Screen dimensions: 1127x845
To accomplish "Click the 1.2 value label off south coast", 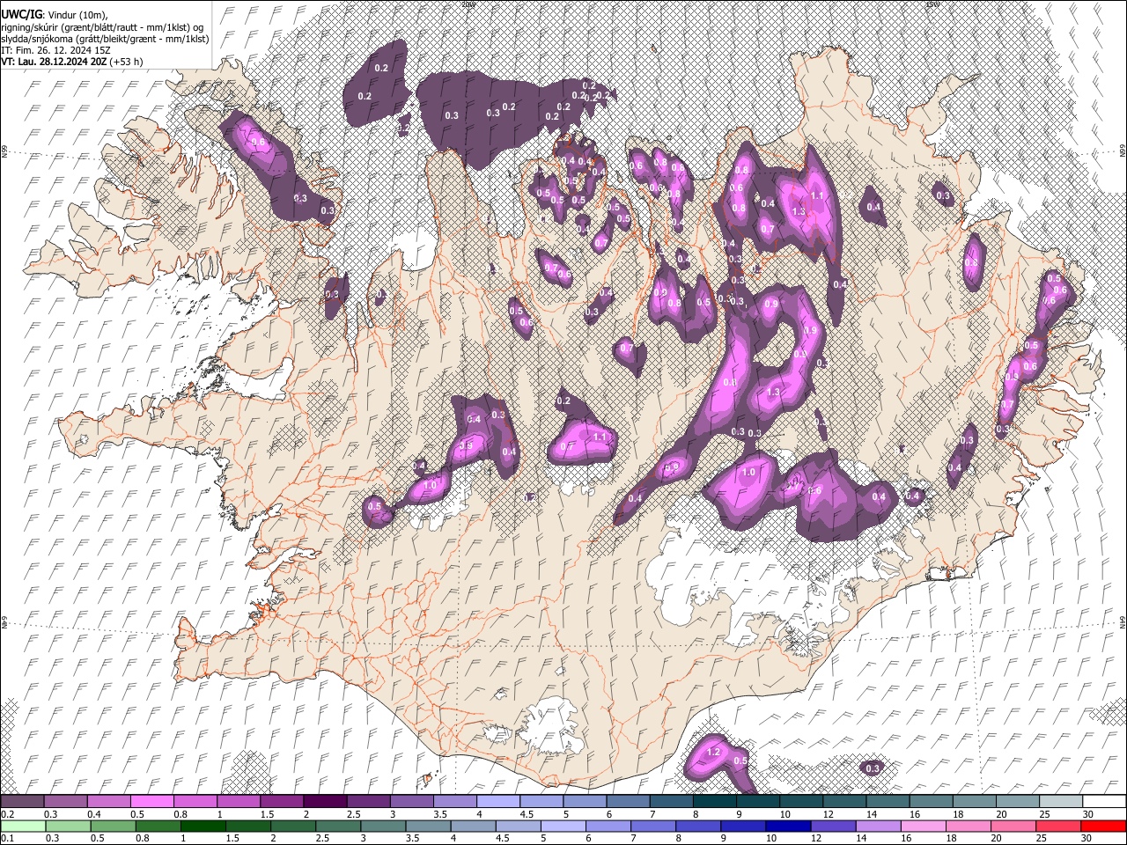I will click(714, 753).
